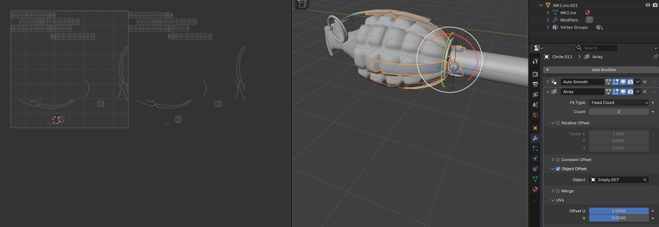Image resolution: width=659 pixels, height=227 pixels.
Task: Open the Object Constraints properties tab
Action: pos(535,169)
